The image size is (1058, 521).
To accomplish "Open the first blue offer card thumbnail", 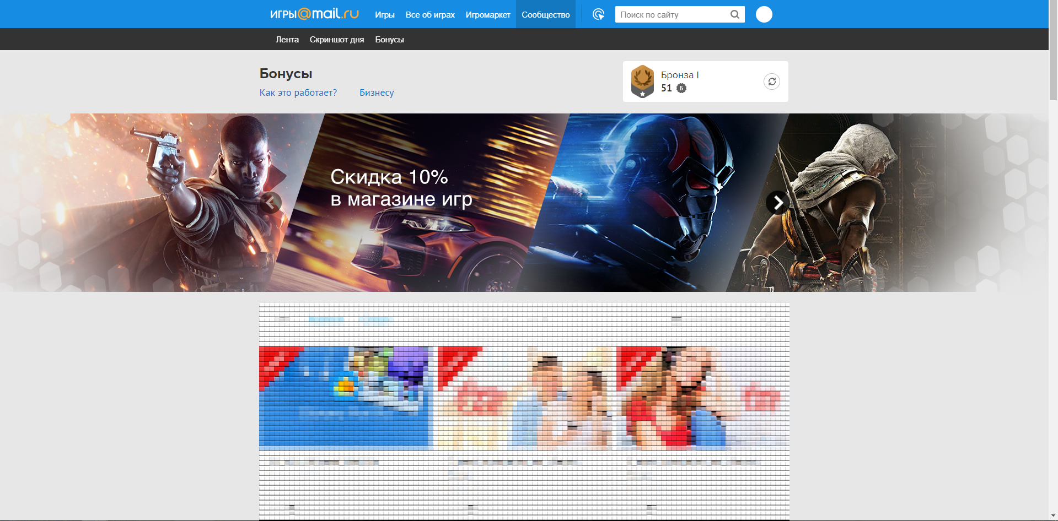I will click(347, 398).
